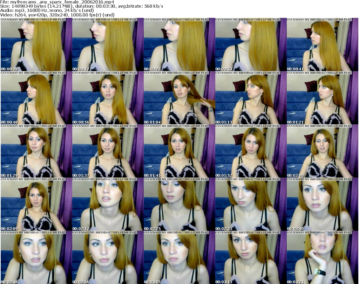Image resolution: width=359 pixels, height=284 pixels.
Task: Select the thumbnail at 00:00:08
Action: click(36, 44)
